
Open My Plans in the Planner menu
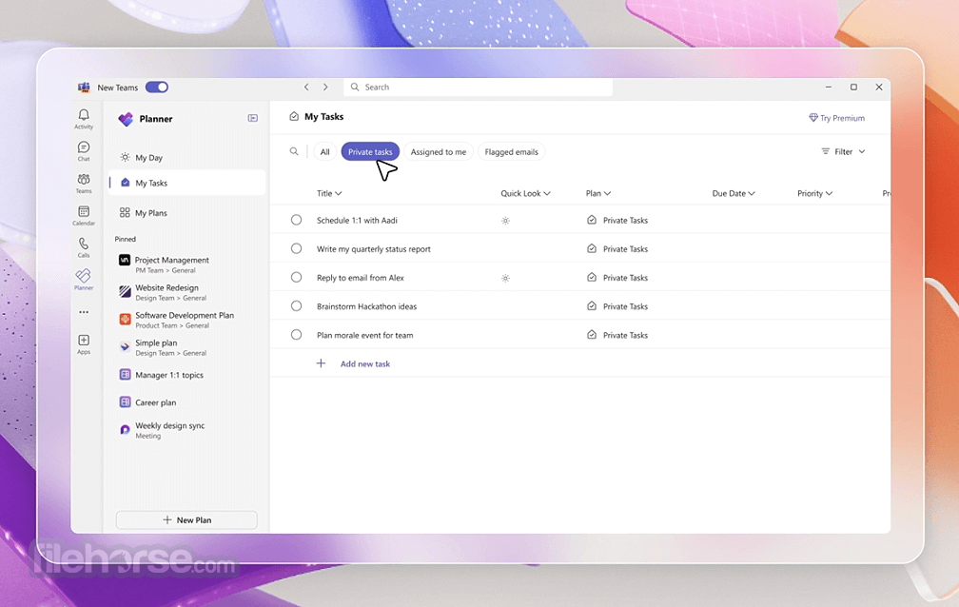(x=187, y=213)
